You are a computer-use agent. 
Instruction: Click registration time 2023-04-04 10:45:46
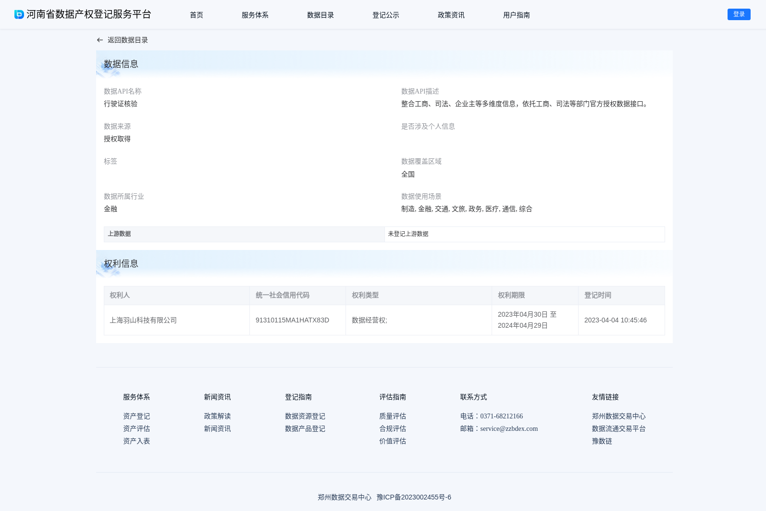point(616,320)
